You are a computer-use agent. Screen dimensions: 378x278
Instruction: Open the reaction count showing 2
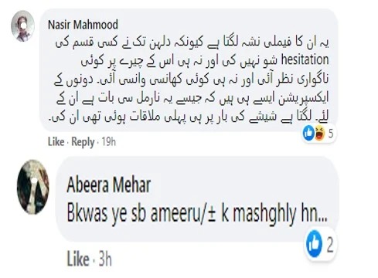point(330,244)
